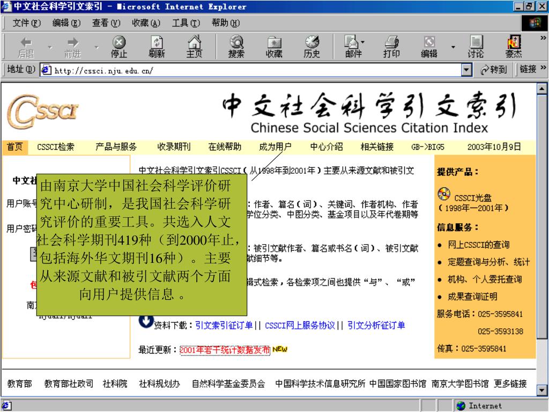The image size is (549, 412).
Task: Open the 工具(T) menu
Action: coord(186,23)
